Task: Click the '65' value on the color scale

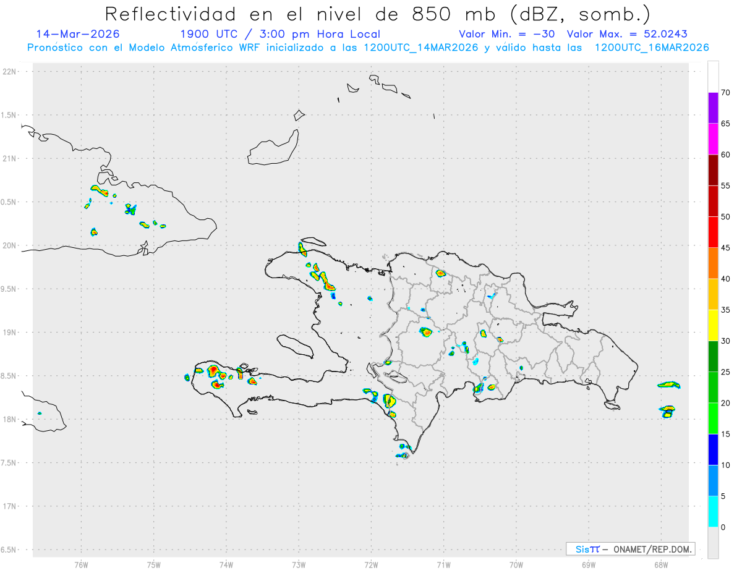Action: [x=725, y=124]
